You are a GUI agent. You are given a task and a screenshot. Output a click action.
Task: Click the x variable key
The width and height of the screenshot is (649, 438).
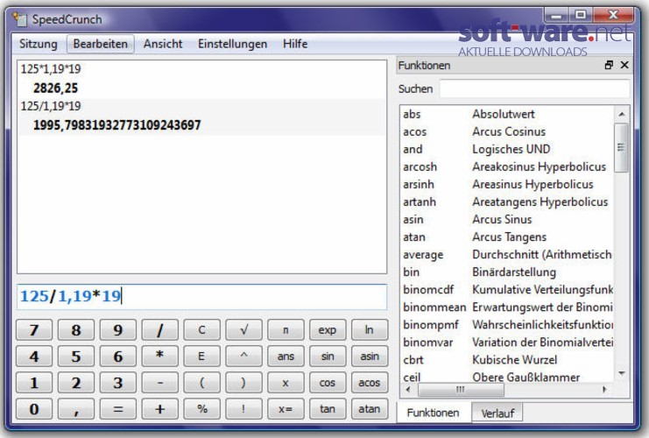(x=286, y=383)
